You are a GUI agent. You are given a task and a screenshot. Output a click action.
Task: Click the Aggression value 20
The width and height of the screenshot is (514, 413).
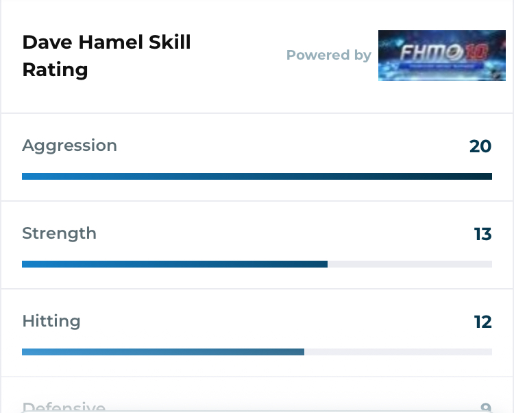pos(480,146)
